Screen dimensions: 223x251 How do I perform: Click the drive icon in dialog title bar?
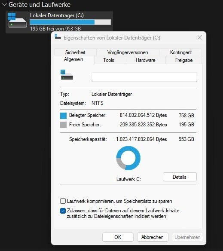tap(58, 37)
